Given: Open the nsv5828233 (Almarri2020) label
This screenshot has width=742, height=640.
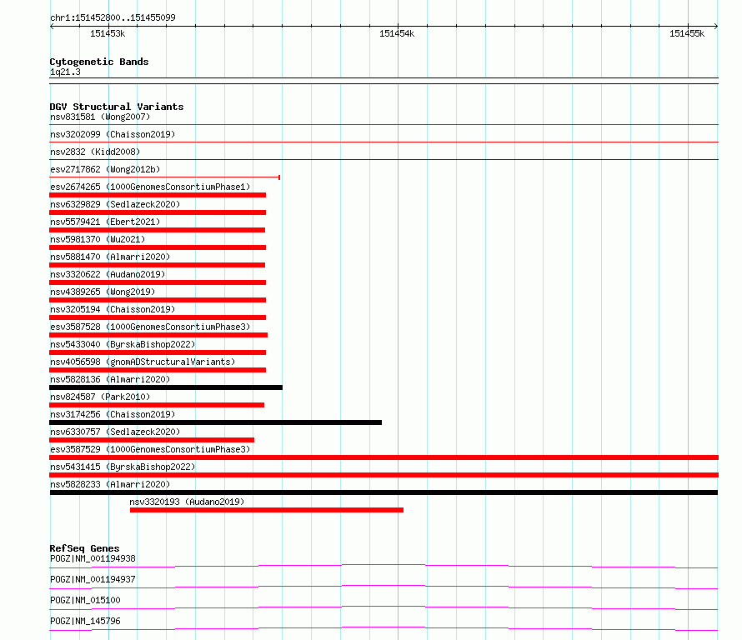Looking at the screenshot, I should (110, 484).
